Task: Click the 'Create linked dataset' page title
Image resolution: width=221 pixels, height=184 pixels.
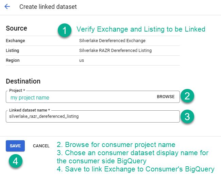Action: pos(48,7)
